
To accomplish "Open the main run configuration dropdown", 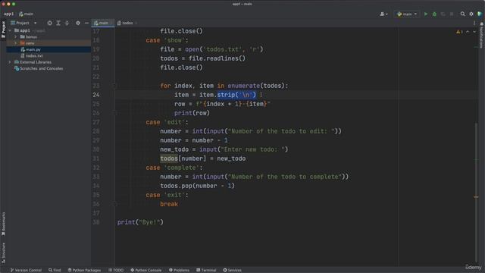I will 407,14.
